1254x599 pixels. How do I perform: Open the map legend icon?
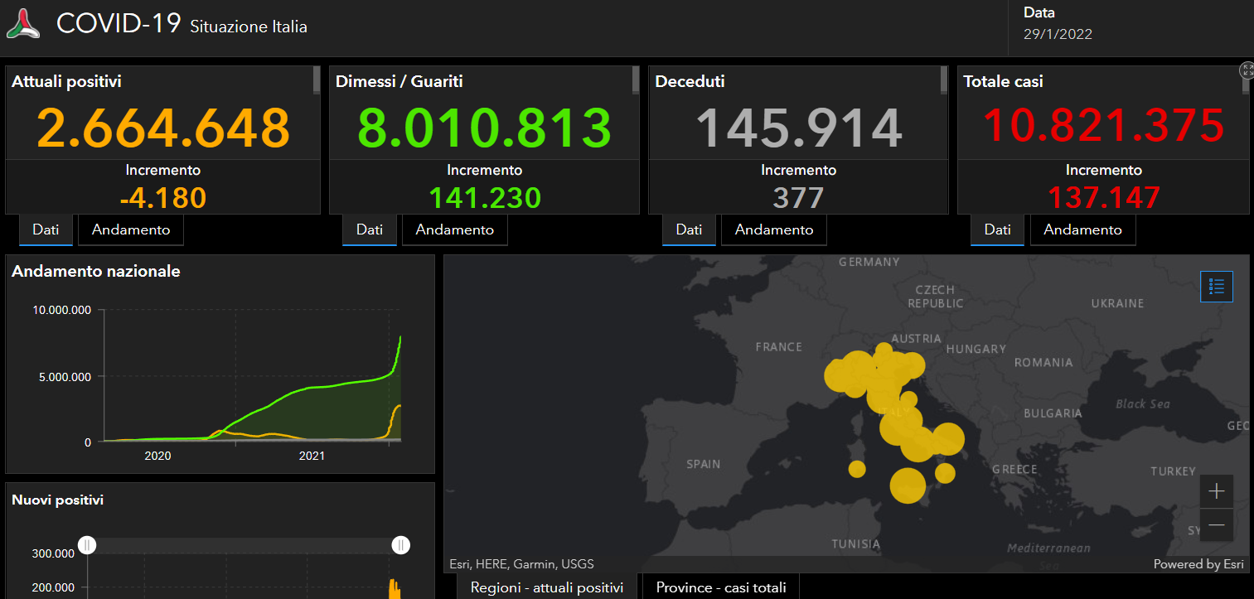click(1217, 287)
